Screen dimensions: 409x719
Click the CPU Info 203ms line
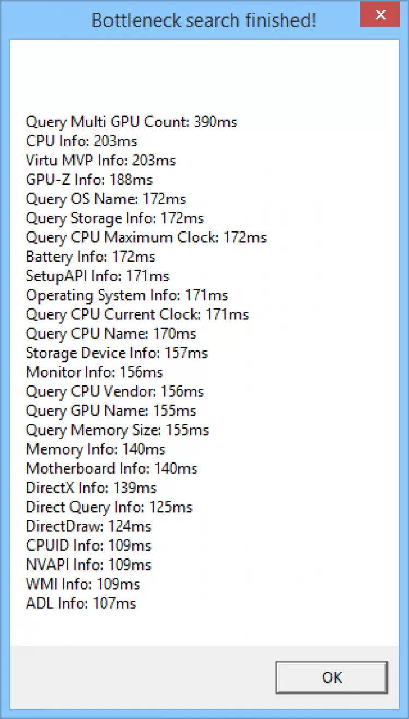(x=81, y=141)
